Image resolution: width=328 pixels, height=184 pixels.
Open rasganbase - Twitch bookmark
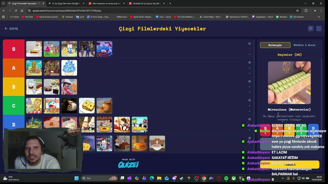[263, 17]
